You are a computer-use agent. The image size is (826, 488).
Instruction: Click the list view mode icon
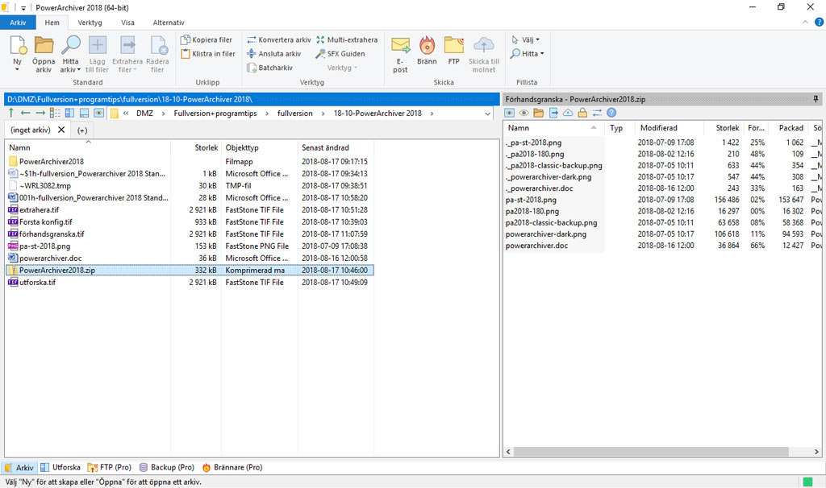(x=55, y=113)
